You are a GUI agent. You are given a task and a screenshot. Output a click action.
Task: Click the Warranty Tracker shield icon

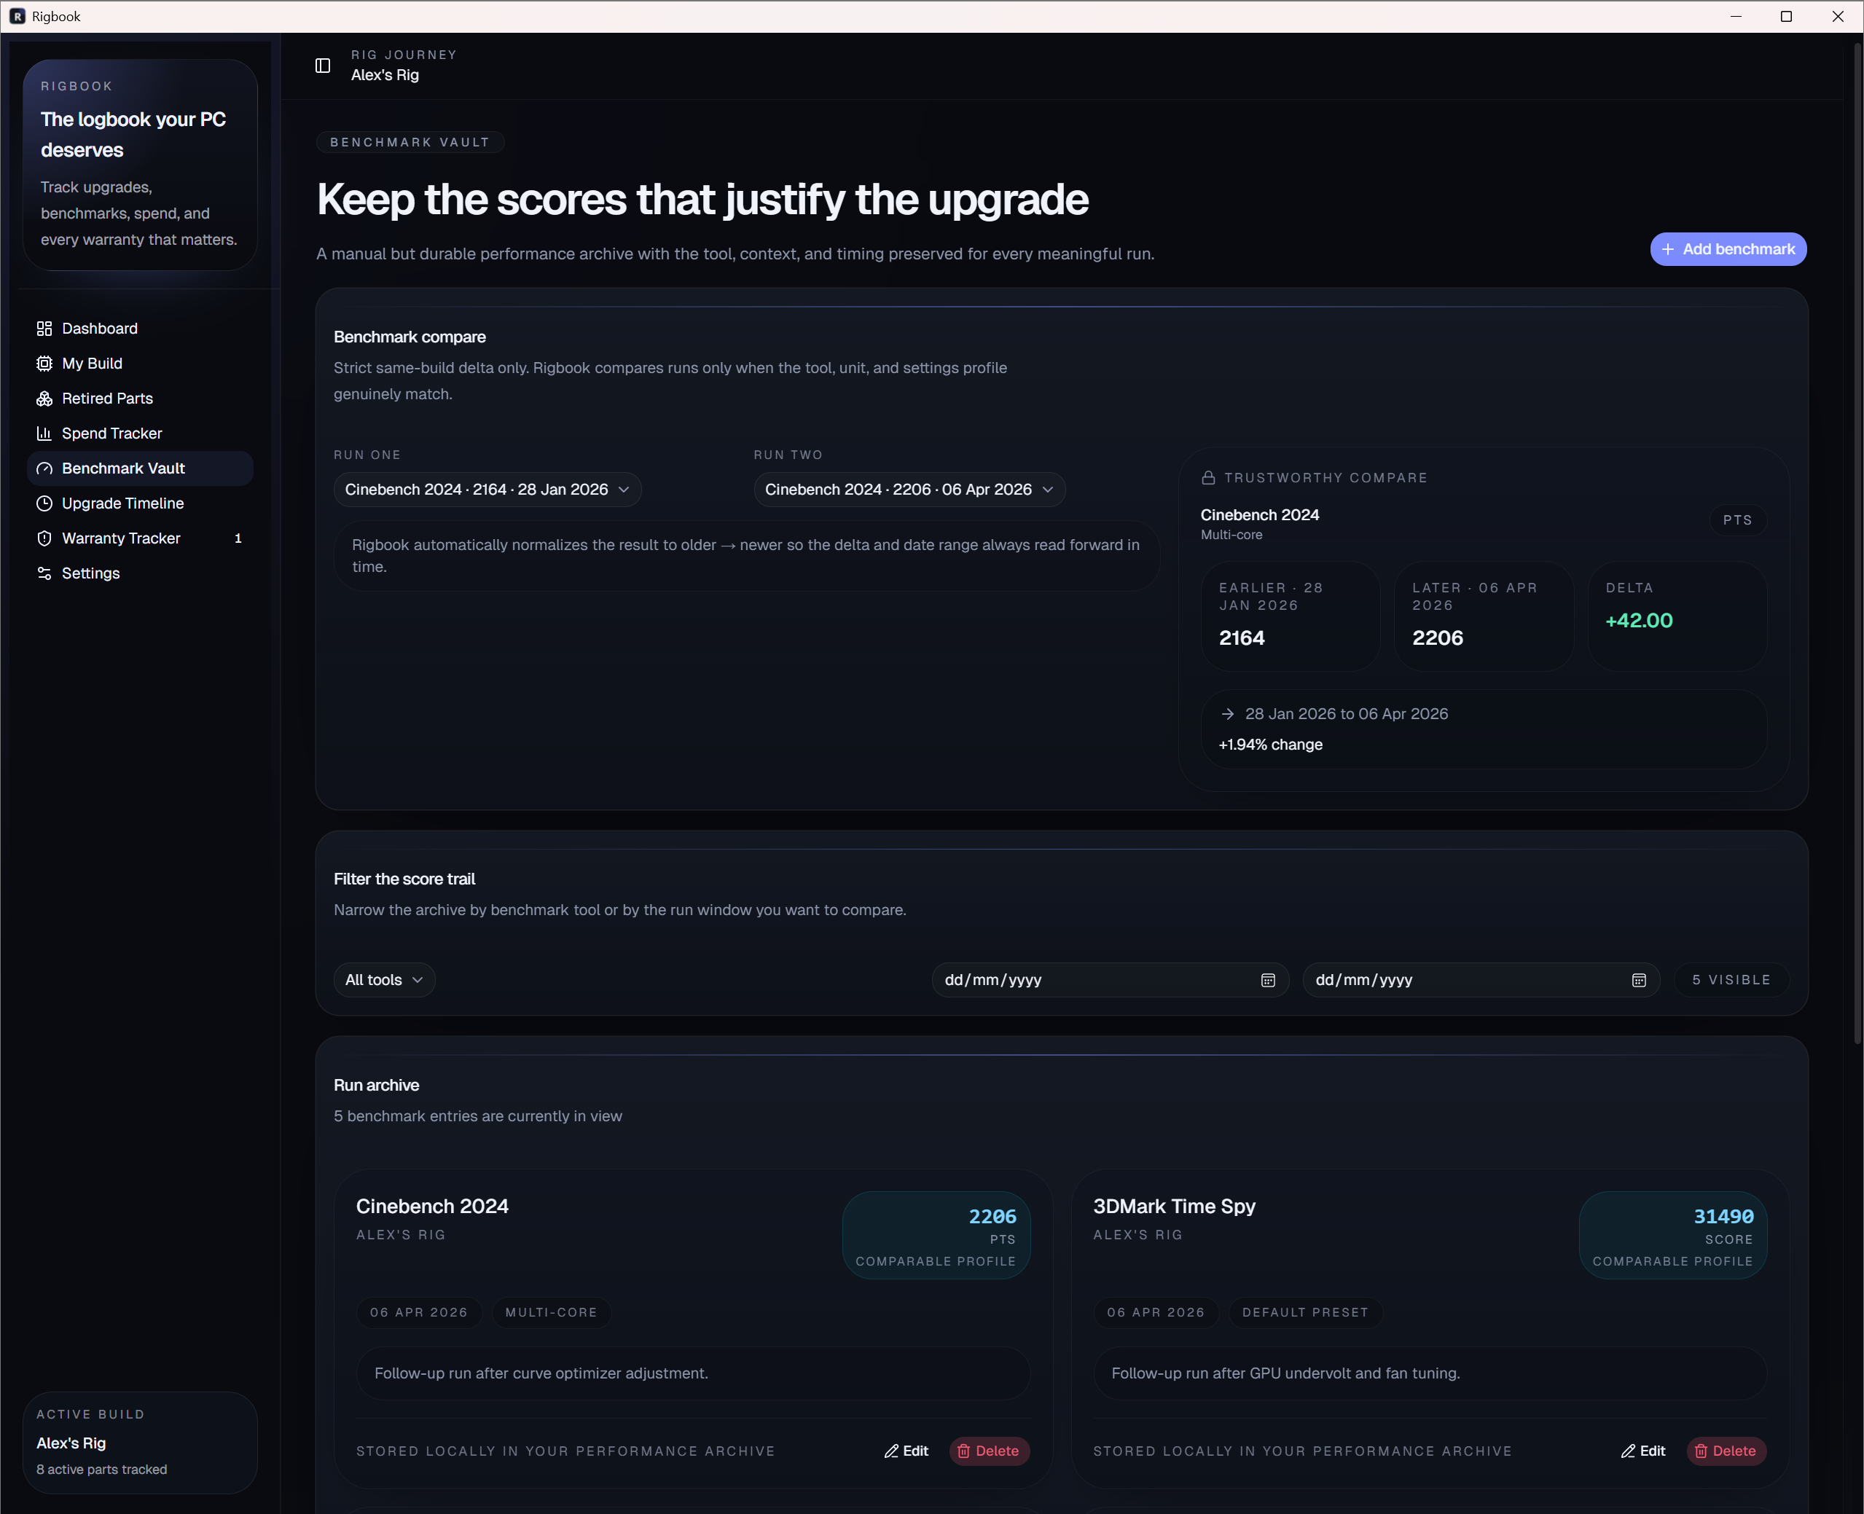pyautogui.click(x=44, y=538)
